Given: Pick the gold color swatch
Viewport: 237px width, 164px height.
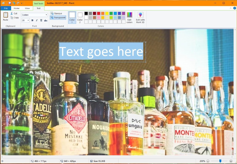Looking at the screenshot, I should pyautogui.click(x=103, y=18).
